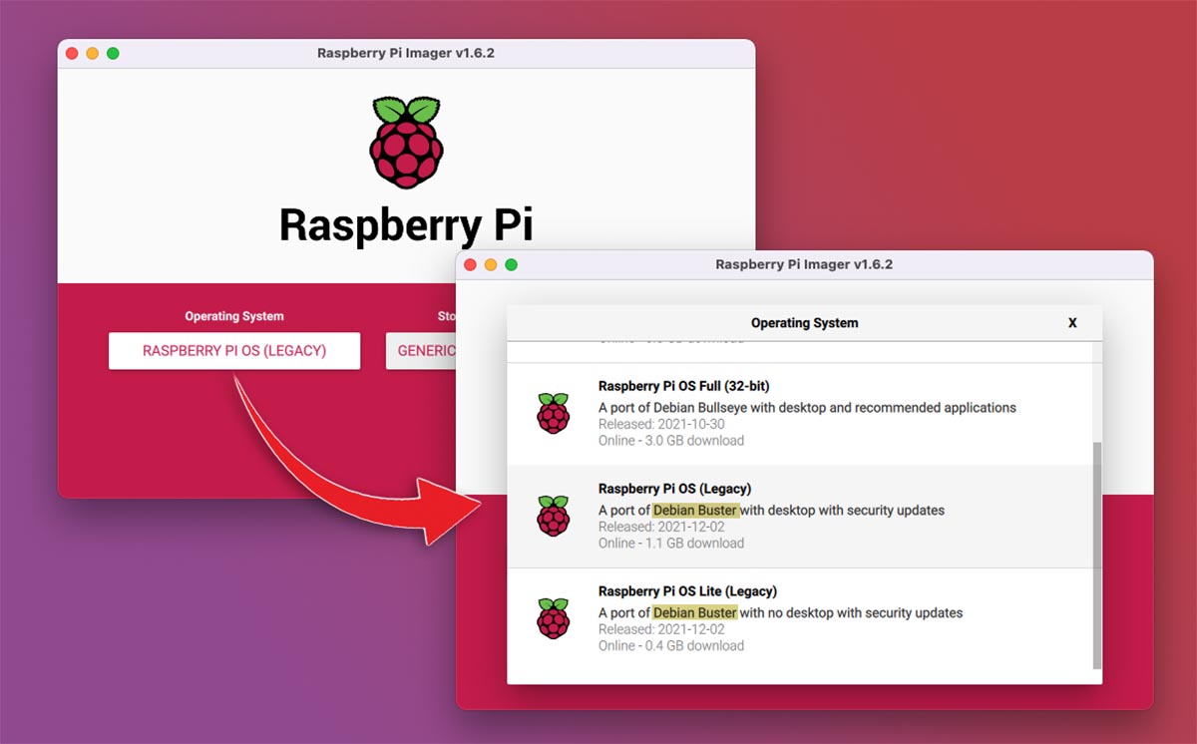Open RASPBERRY PI OS (LEGACY) chooser in back window

pyautogui.click(x=234, y=351)
